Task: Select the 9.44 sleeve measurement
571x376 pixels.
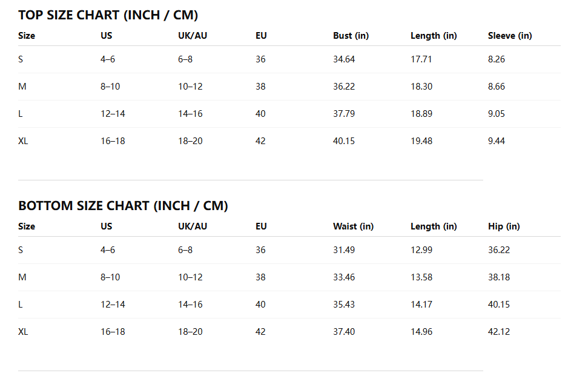Action: point(497,141)
